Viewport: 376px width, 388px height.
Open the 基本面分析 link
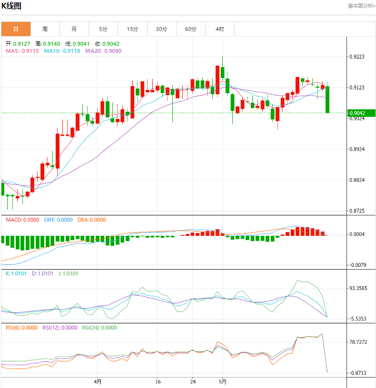click(x=361, y=6)
